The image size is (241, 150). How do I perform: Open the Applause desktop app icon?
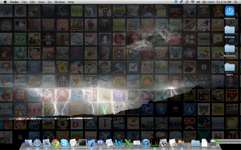tap(230, 11)
